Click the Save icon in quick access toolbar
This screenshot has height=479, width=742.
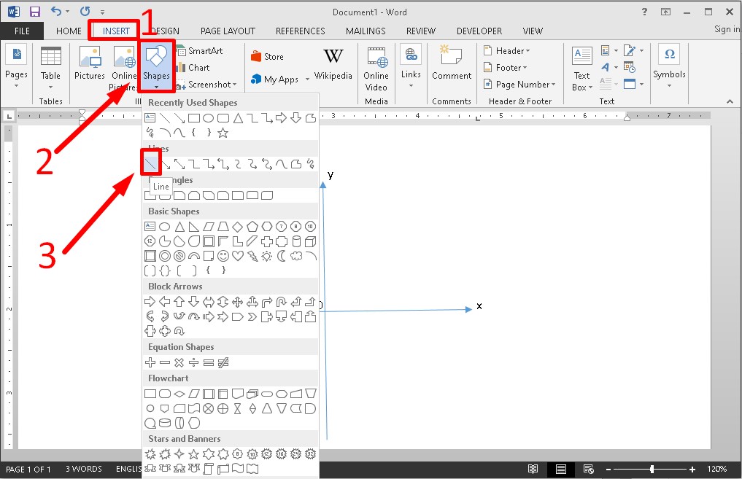pos(35,12)
